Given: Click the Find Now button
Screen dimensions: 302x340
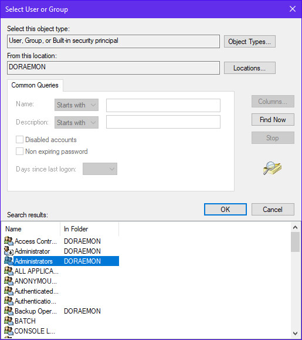Looking at the screenshot, I should [273, 120].
